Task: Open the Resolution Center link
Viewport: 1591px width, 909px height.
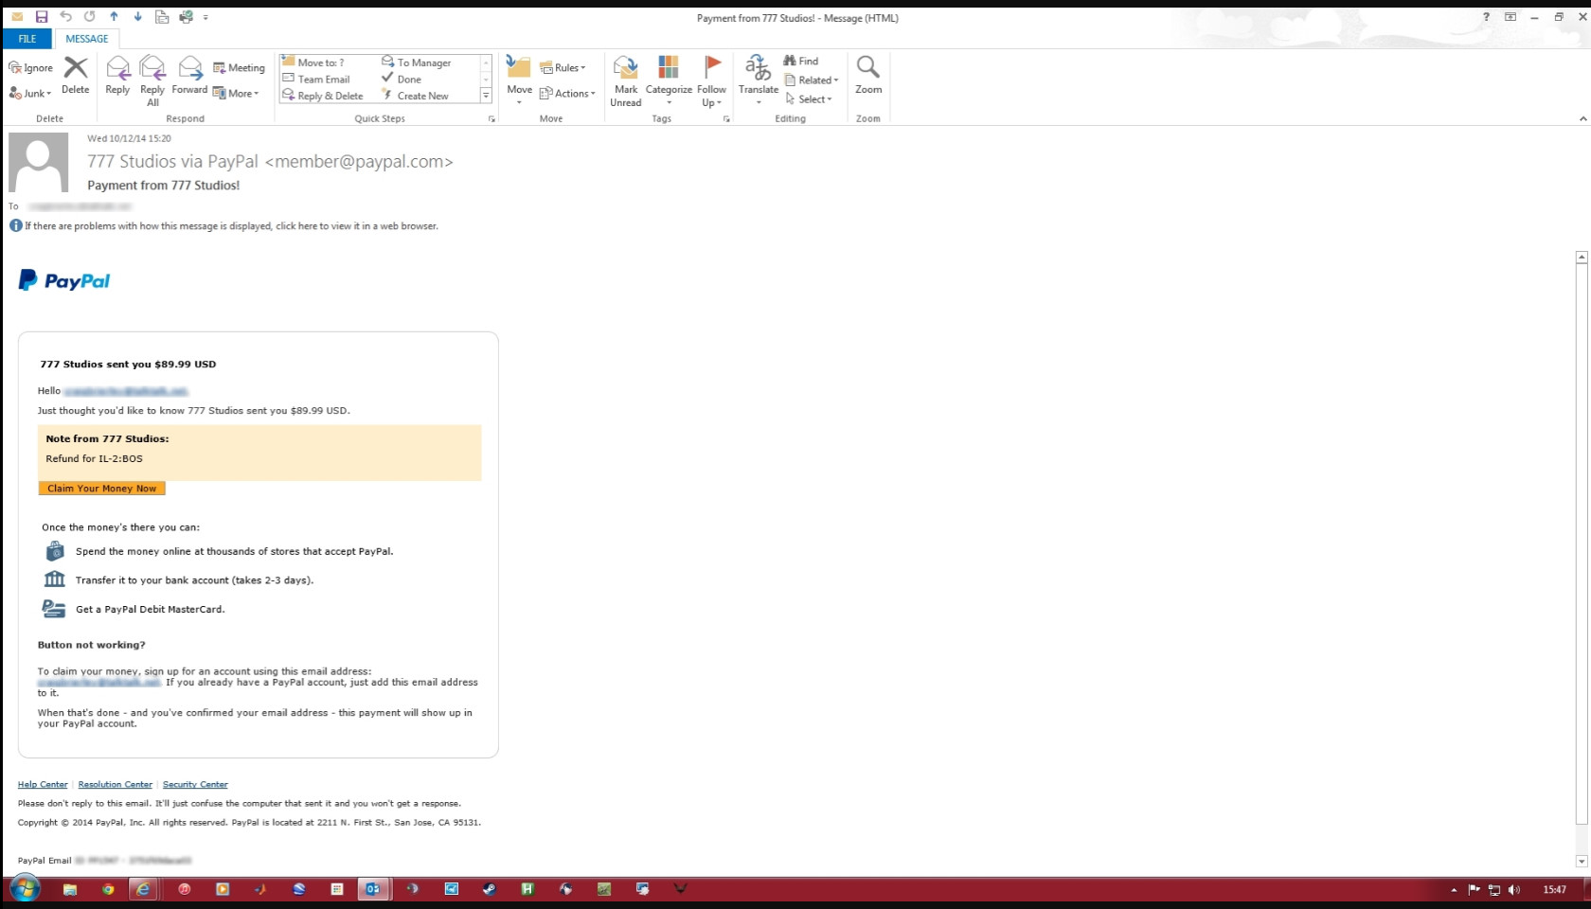Action: (115, 785)
